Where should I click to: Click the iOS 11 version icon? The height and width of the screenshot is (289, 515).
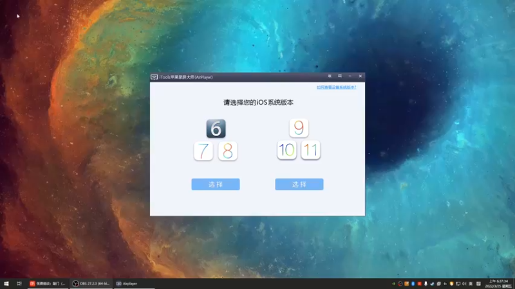[x=311, y=150]
